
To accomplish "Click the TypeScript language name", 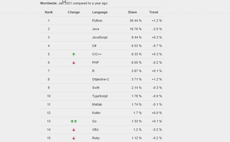I will [100, 96].
